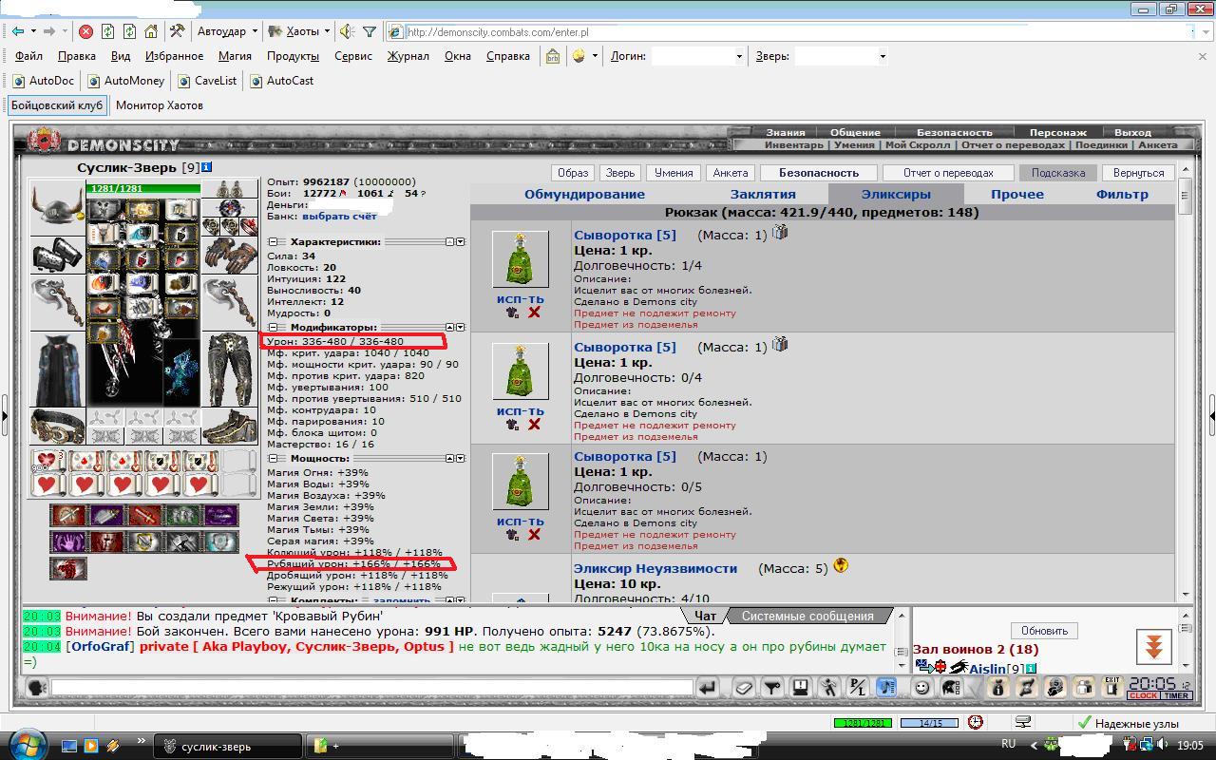The height and width of the screenshot is (760, 1216).
Task: Click the green HP bar above character
Action: tap(144, 188)
